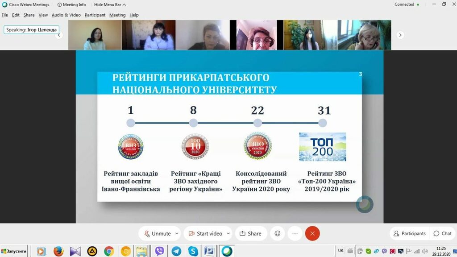Open Telegram from the taskbar
457x257 pixels.
click(x=176, y=251)
